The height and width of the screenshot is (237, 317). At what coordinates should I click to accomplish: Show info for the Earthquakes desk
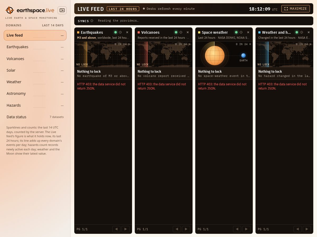tap(120, 32)
